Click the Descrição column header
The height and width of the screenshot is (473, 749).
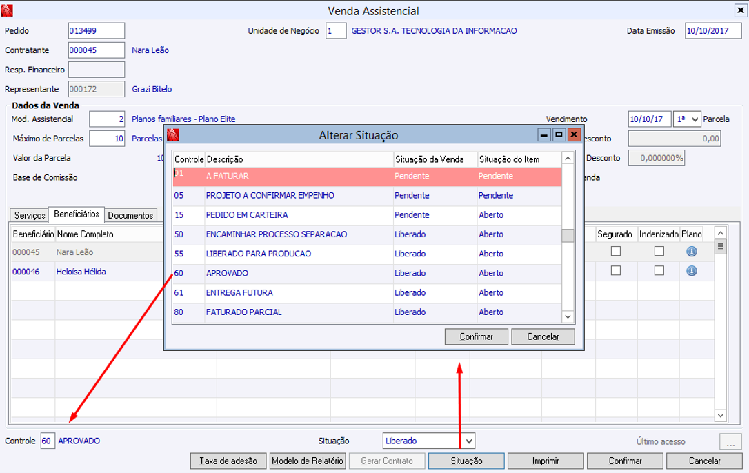click(x=299, y=159)
